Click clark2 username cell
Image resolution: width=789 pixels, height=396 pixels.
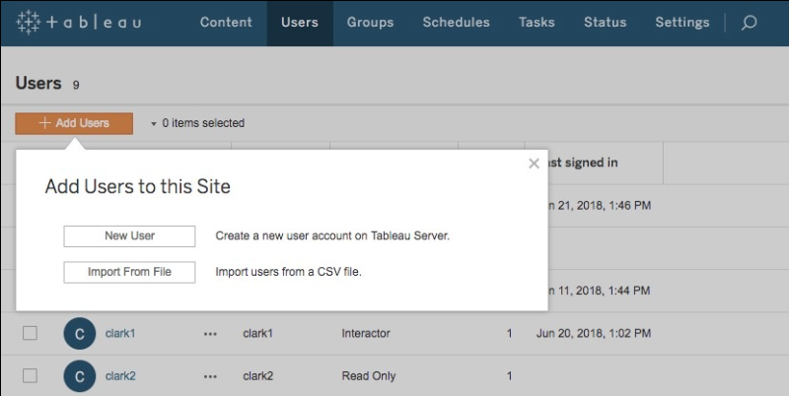[x=257, y=376]
